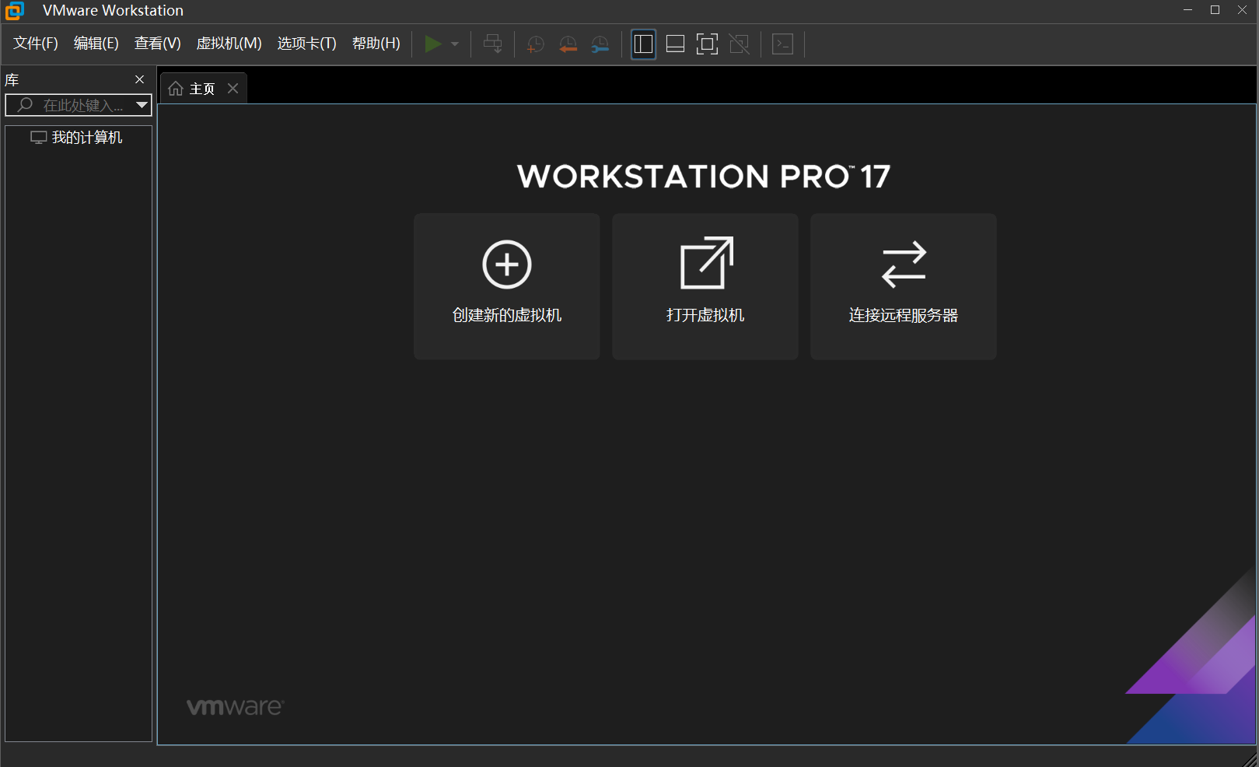Open the 编辑(E) menu
This screenshot has height=767, width=1259.
point(96,44)
